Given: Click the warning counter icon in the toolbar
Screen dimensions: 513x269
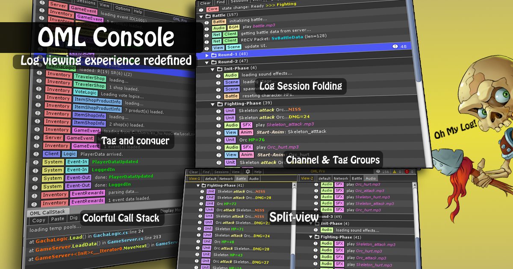Looking at the screenshot, I should tap(395, 171).
